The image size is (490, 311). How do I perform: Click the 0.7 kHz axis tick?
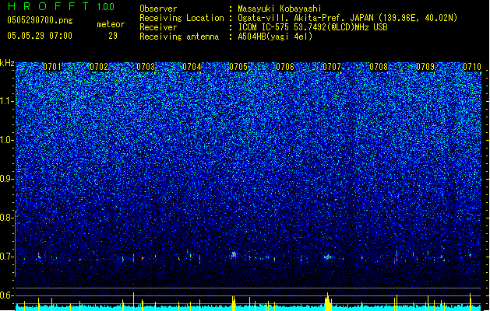7,257
